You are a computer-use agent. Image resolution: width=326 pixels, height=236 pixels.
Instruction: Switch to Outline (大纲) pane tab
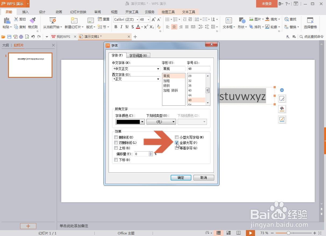coord(6,45)
